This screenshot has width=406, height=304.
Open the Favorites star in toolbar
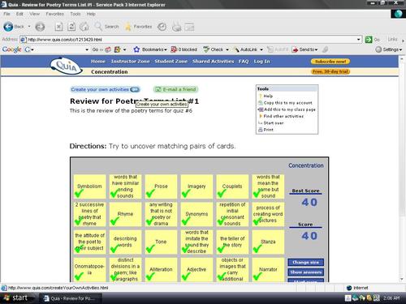[x=127, y=27]
